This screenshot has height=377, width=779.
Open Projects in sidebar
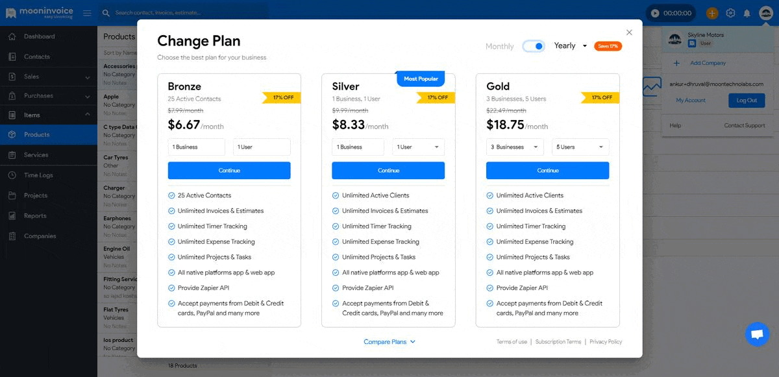coord(49,195)
